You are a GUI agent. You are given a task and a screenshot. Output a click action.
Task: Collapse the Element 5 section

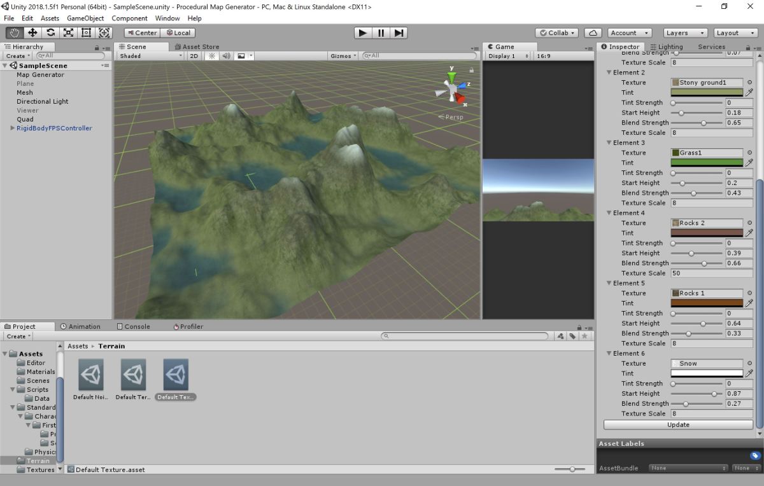[609, 283]
